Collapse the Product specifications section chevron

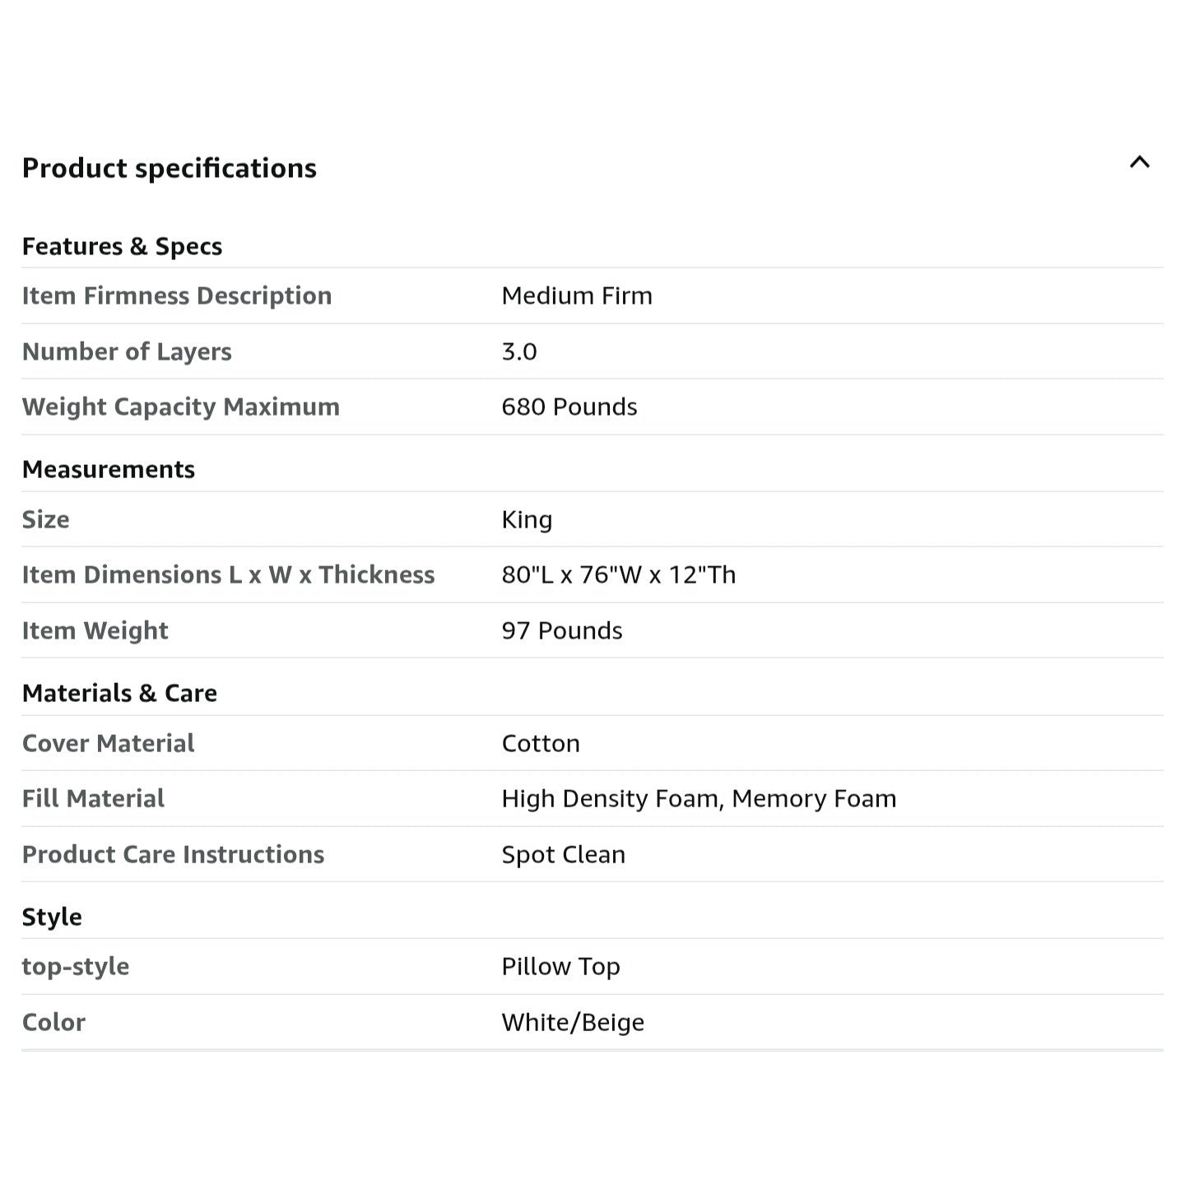click(1139, 163)
